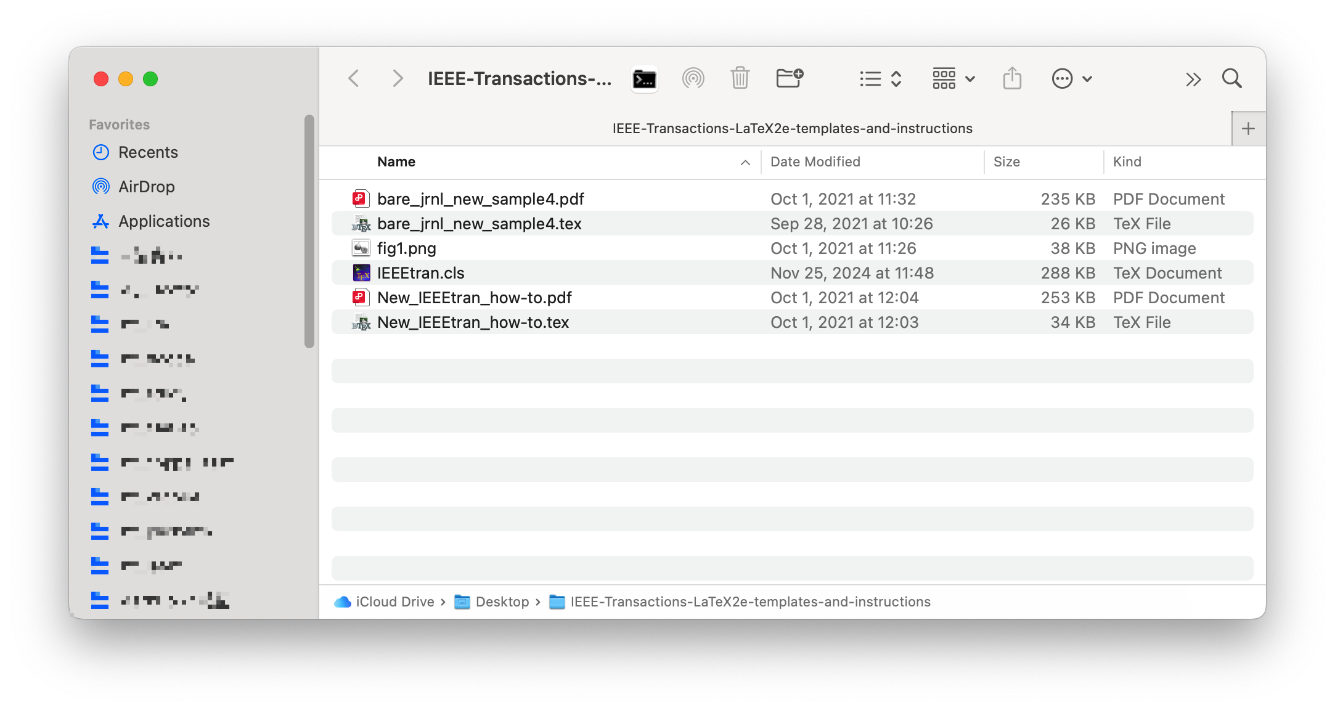The height and width of the screenshot is (710, 1335).
Task: Click the Search magnifier icon
Action: (1232, 79)
